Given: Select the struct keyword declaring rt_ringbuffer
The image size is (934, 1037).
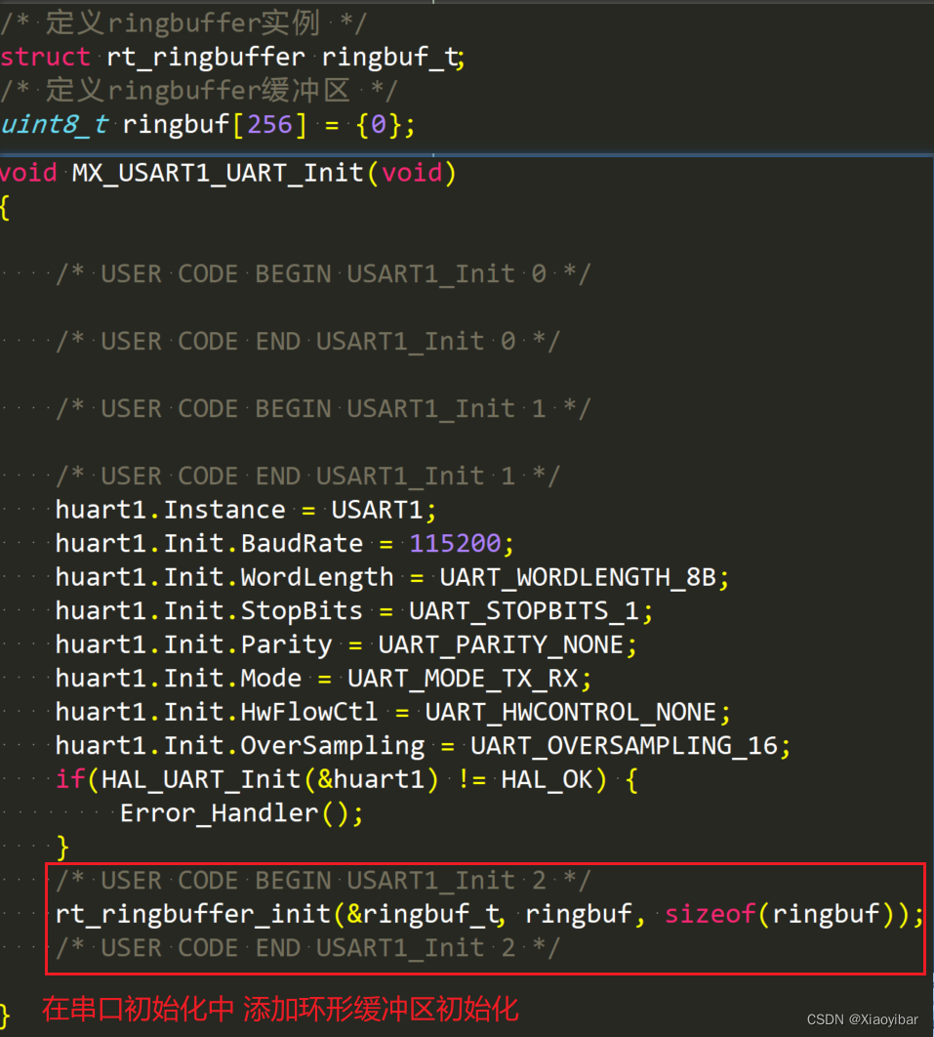Looking at the screenshot, I should click(x=45, y=57).
